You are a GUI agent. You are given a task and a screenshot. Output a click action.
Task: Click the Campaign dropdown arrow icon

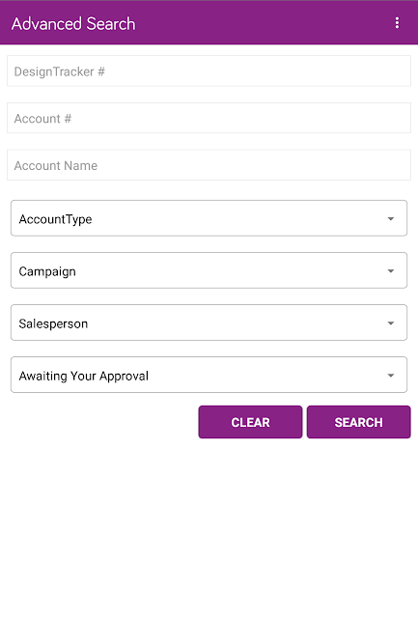click(x=390, y=271)
